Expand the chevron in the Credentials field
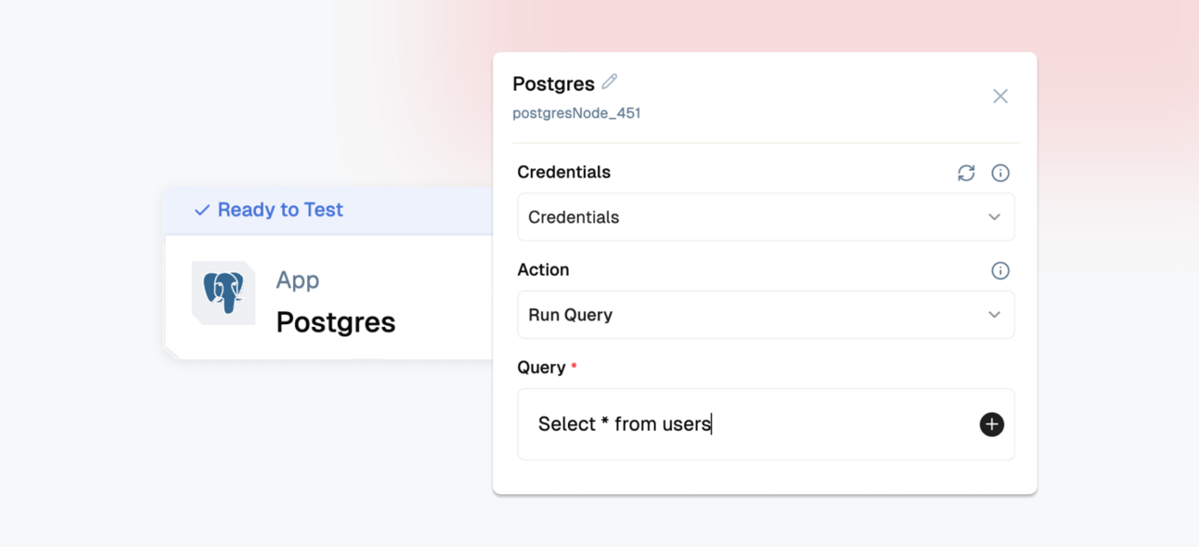 pyautogui.click(x=994, y=217)
